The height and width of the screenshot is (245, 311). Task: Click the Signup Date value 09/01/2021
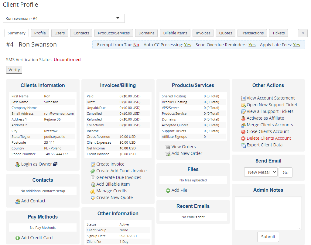[x=128, y=236]
